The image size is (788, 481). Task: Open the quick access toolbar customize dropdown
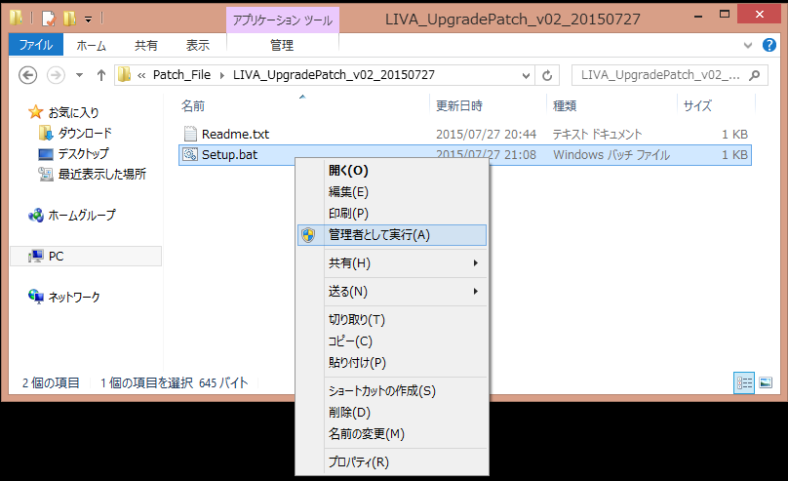88,20
